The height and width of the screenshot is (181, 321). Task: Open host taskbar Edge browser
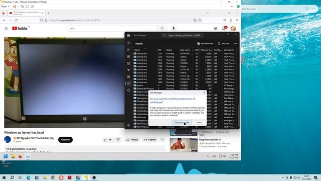pos(29,177)
